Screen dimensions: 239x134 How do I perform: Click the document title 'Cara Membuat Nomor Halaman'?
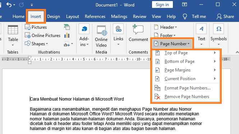(x=77, y=99)
